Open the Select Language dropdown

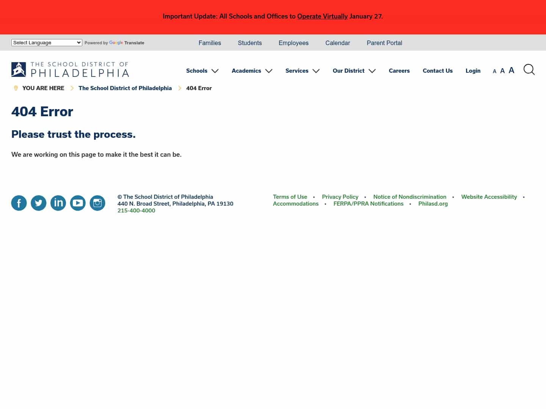coord(46,42)
